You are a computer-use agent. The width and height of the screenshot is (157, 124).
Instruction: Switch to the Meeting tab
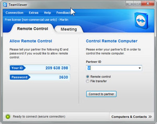point(69,29)
